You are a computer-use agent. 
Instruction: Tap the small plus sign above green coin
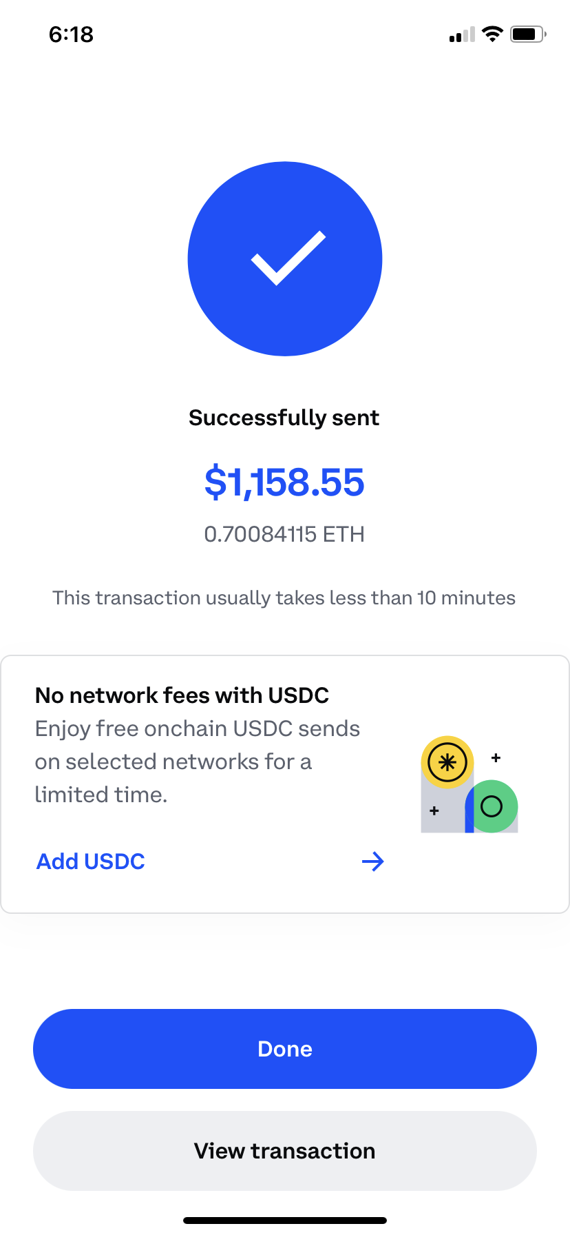496,758
